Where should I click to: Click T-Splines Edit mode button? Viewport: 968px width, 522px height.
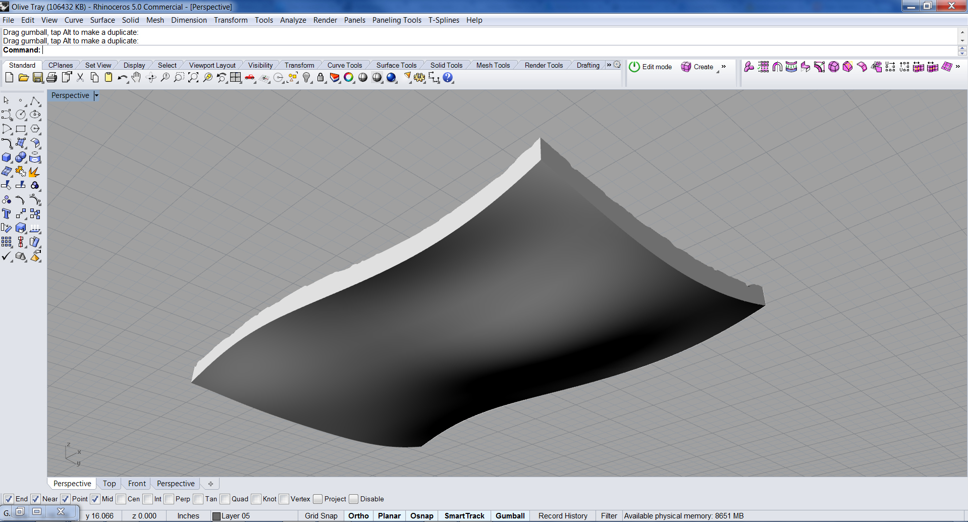(651, 67)
